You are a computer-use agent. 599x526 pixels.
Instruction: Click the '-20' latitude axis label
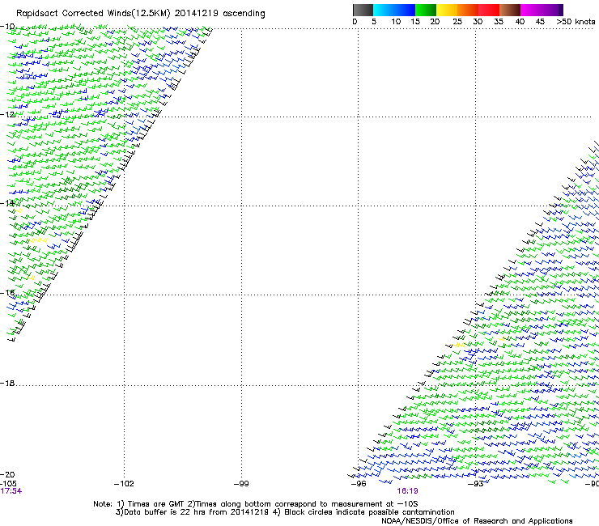tap(7, 474)
